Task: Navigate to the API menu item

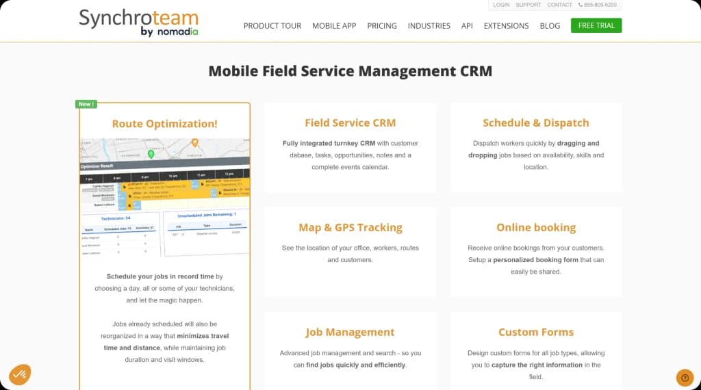Action: pyautogui.click(x=467, y=26)
